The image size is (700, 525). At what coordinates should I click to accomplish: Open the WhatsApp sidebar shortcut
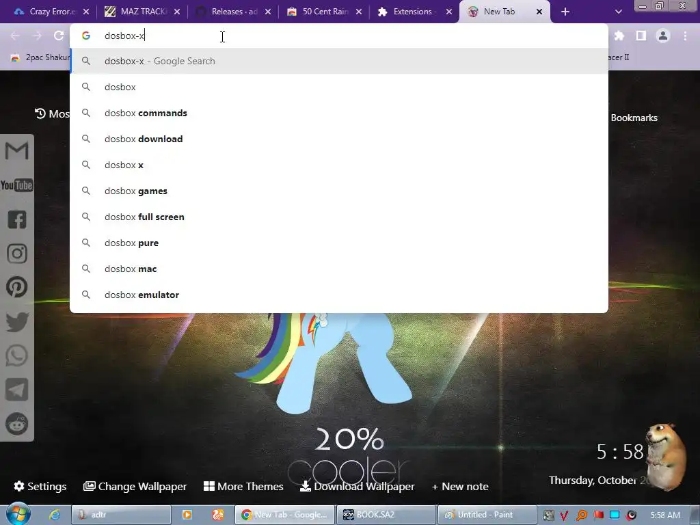[16, 355]
